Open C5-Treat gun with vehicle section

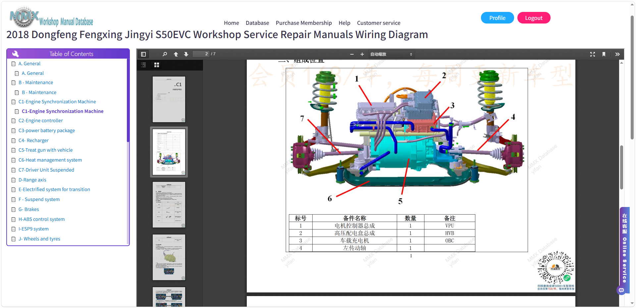[46, 150]
